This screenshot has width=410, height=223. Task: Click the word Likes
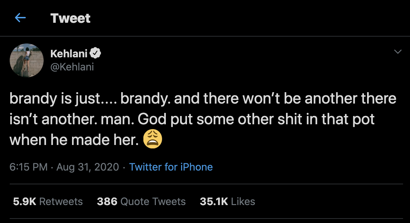point(243,202)
